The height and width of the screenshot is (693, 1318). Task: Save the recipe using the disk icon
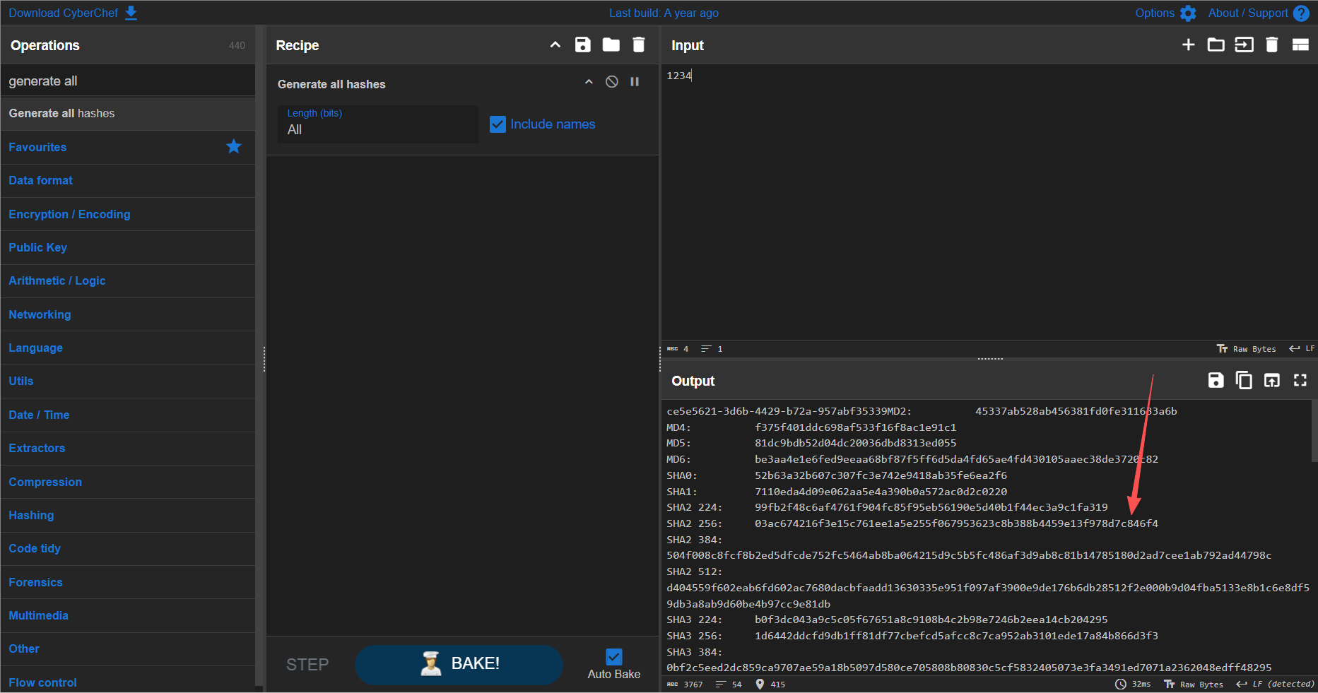click(582, 45)
